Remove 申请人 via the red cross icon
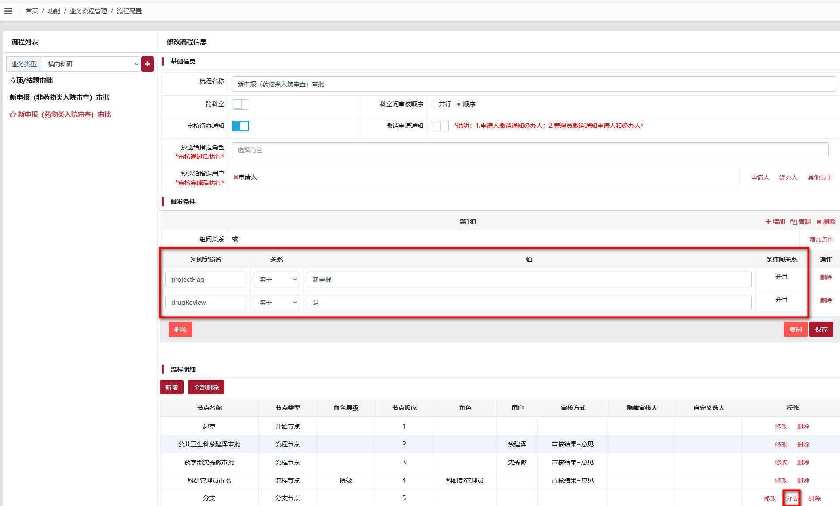This screenshot has height=506, width=840. 236,177
